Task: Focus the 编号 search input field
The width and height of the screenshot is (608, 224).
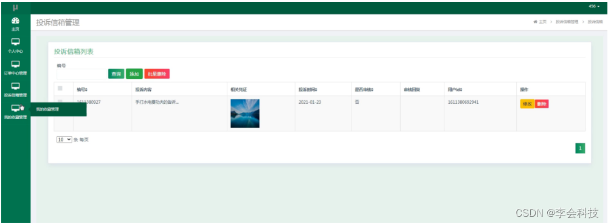Action: [x=81, y=74]
